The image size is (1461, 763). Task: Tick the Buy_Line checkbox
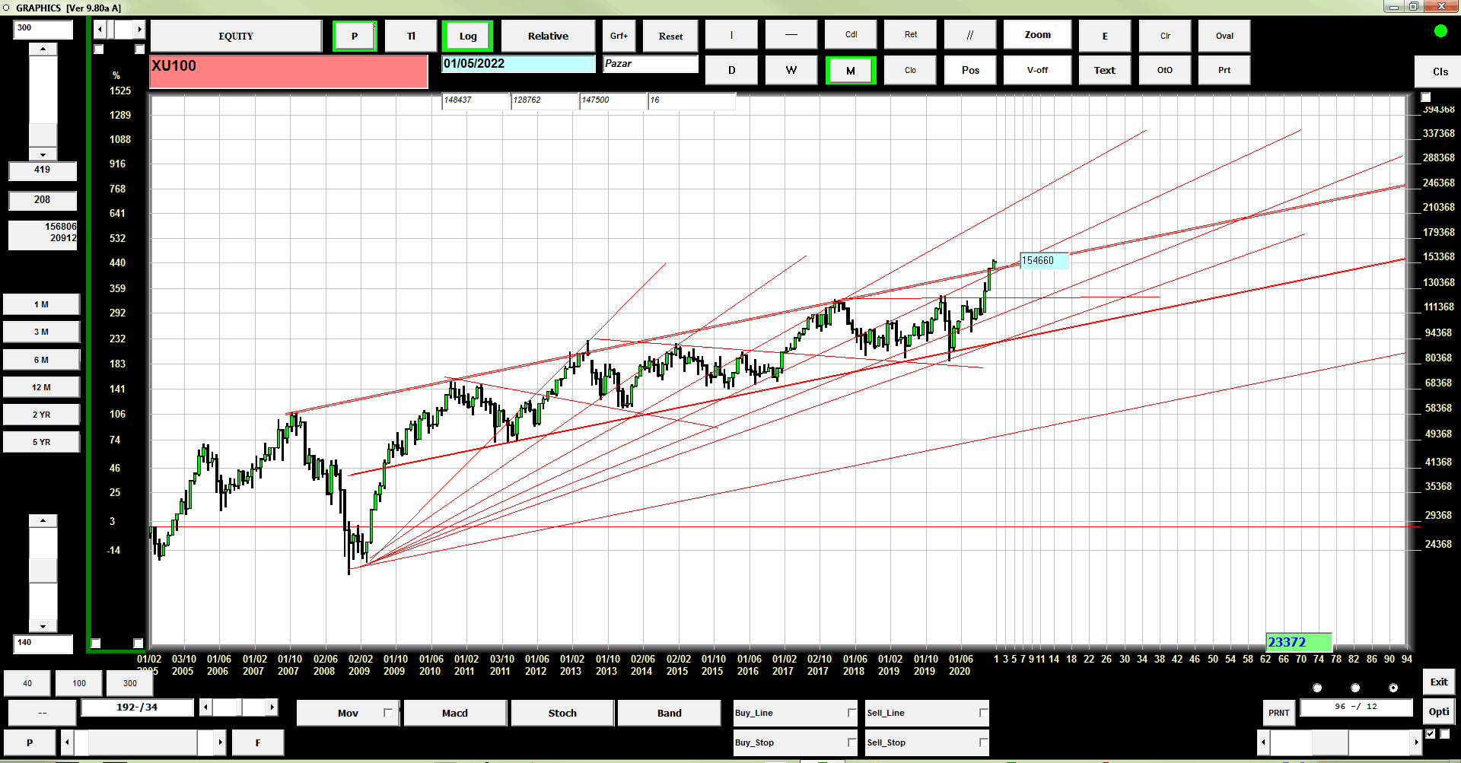click(851, 713)
